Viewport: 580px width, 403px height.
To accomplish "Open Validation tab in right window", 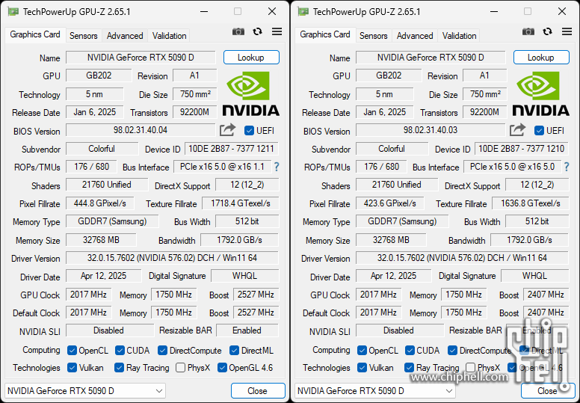I will pyautogui.click(x=460, y=36).
